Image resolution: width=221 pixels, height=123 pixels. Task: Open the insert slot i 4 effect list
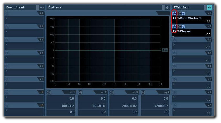click(x=24, y=59)
